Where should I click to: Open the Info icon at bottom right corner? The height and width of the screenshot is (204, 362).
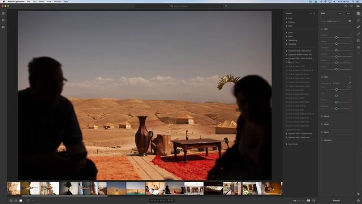tap(358, 201)
